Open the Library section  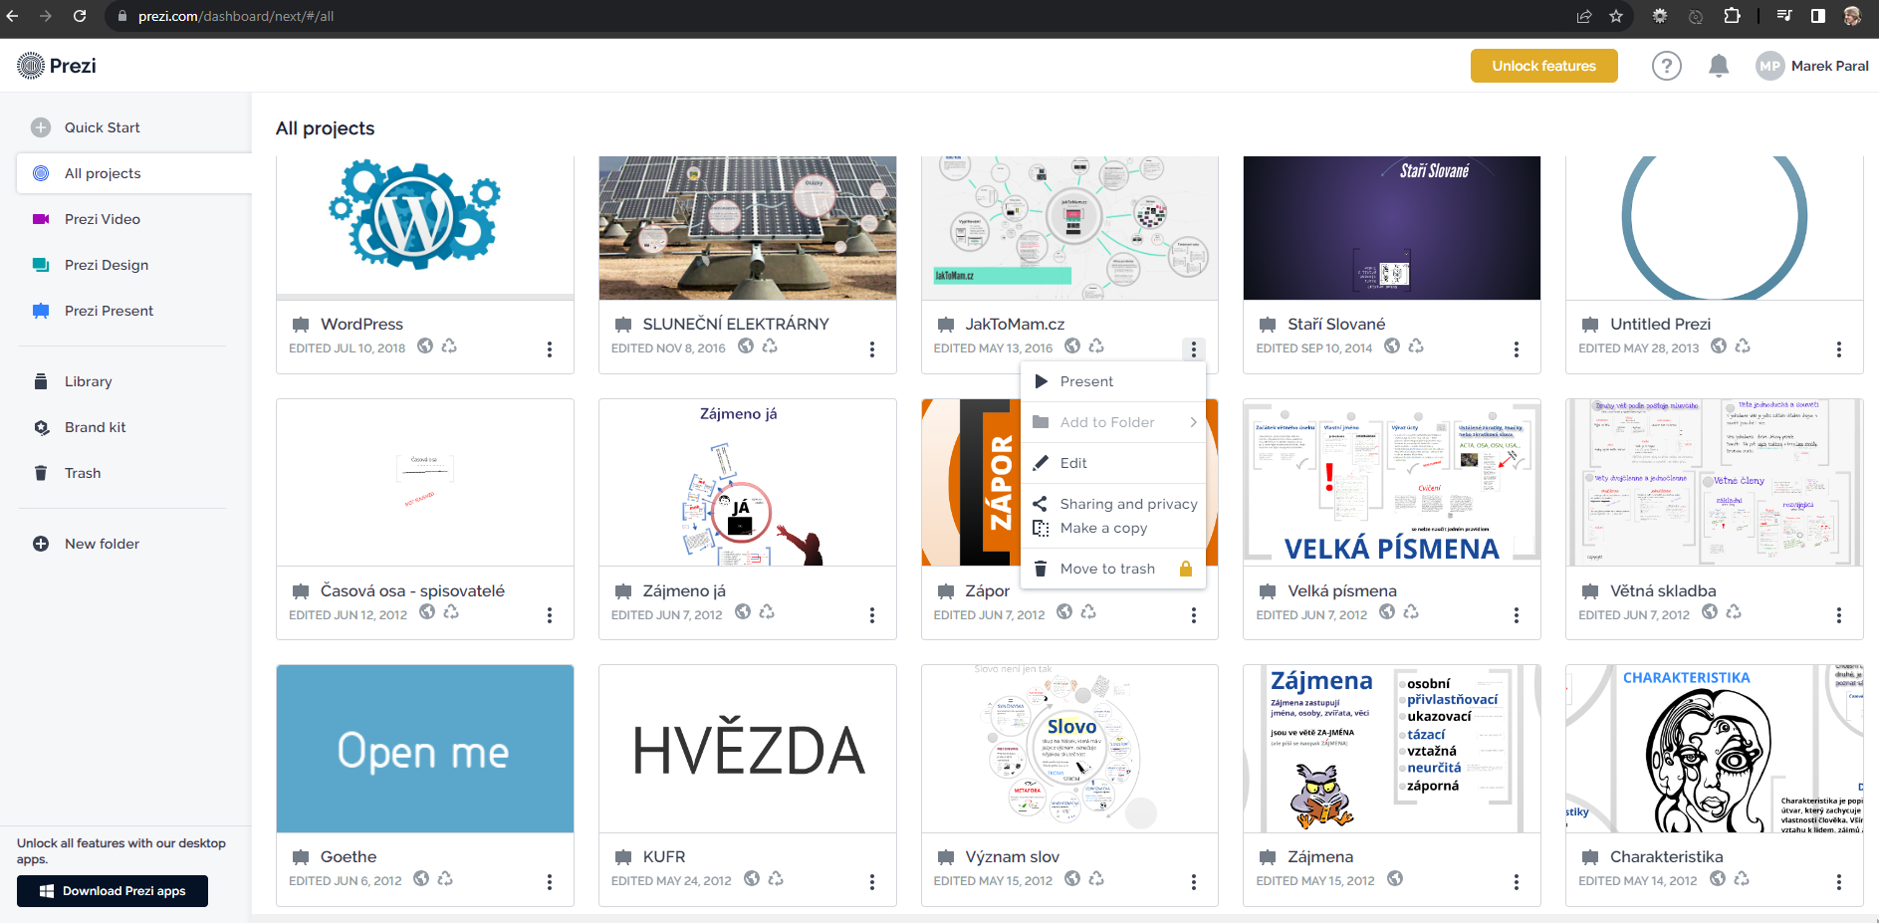pyautogui.click(x=88, y=380)
